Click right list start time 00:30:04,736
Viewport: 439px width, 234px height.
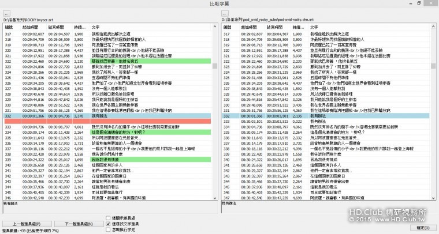(252, 127)
